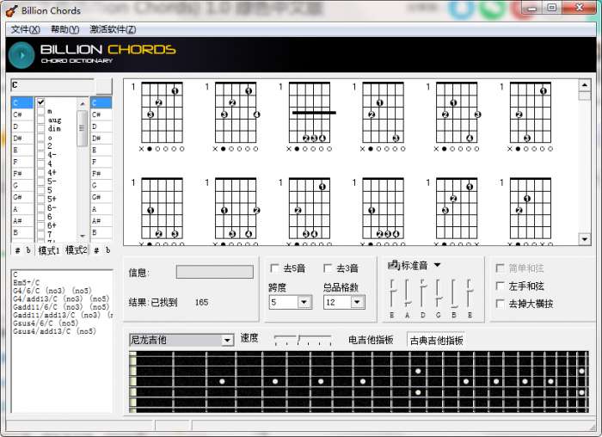The image size is (602, 437).
Task: Switch to 模式2 tab
Action: click(x=77, y=250)
